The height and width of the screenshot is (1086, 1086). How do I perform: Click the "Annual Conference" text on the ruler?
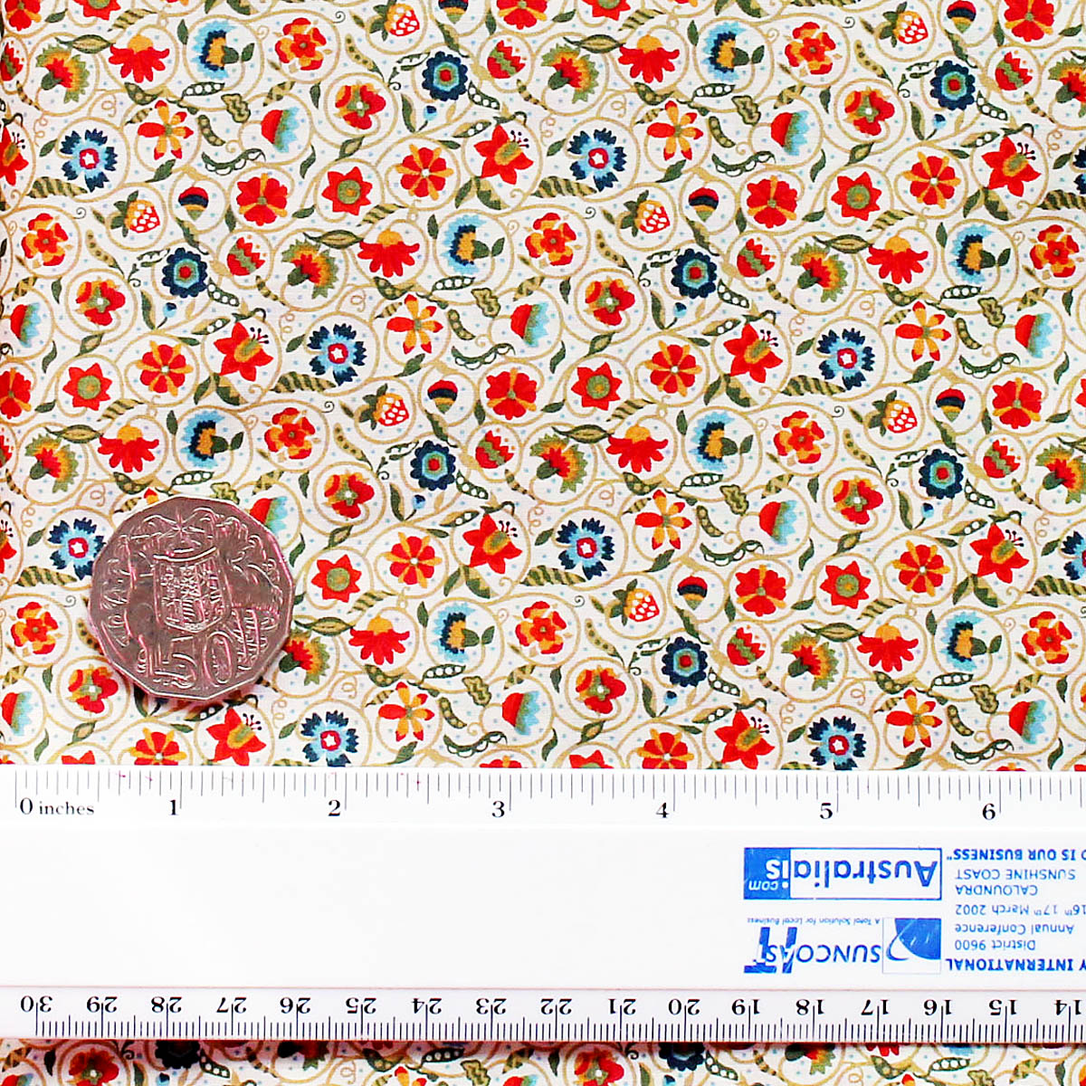(1014, 929)
